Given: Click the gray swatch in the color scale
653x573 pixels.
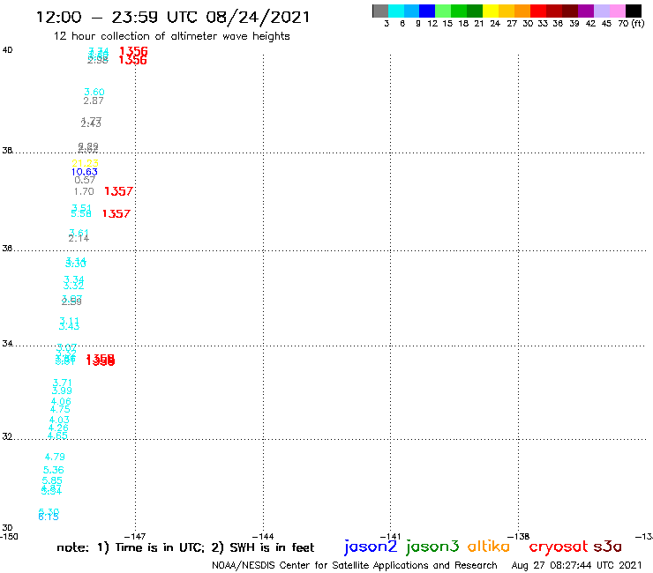Looking at the screenshot, I should pyautogui.click(x=380, y=11).
